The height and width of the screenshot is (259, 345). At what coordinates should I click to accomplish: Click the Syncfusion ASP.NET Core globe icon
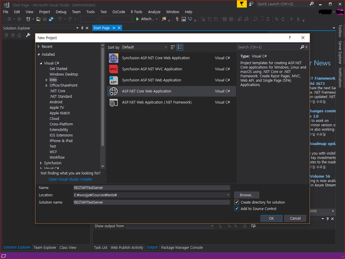pos(114,58)
